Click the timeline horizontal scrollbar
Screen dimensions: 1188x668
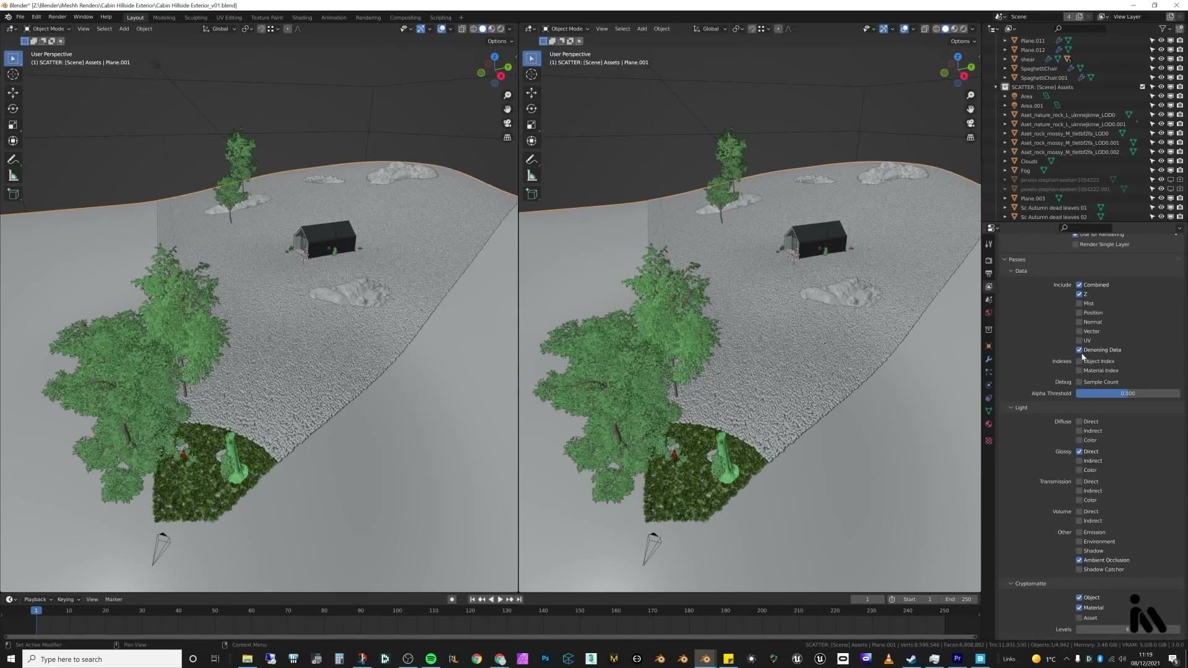pos(490,636)
